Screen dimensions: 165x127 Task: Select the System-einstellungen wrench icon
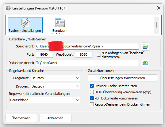[25, 23]
